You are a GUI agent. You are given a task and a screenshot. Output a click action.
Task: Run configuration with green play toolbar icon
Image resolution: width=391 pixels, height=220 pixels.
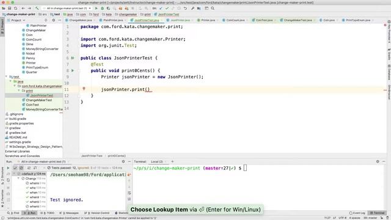[x=97, y=8]
